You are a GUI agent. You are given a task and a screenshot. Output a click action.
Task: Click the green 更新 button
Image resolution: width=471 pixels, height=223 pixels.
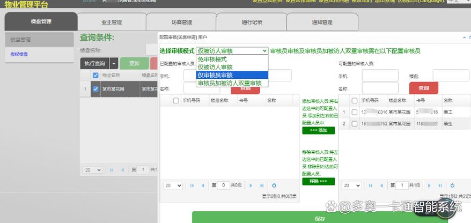pos(134,63)
